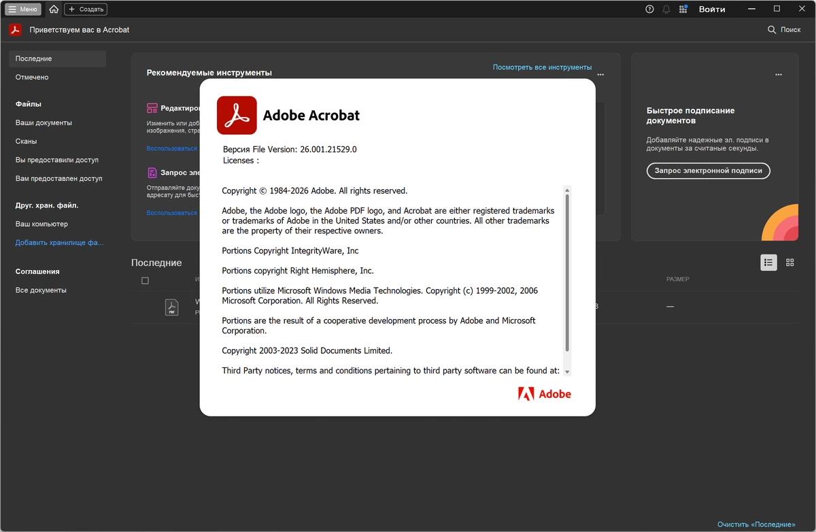Open Вы предоставили доступ item
This screenshot has height=532, width=816.
point(58,160)
